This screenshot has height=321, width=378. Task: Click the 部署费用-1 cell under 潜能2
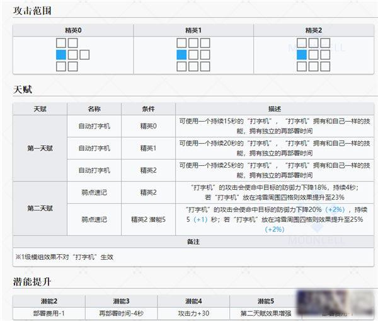[x=49, y=313]
